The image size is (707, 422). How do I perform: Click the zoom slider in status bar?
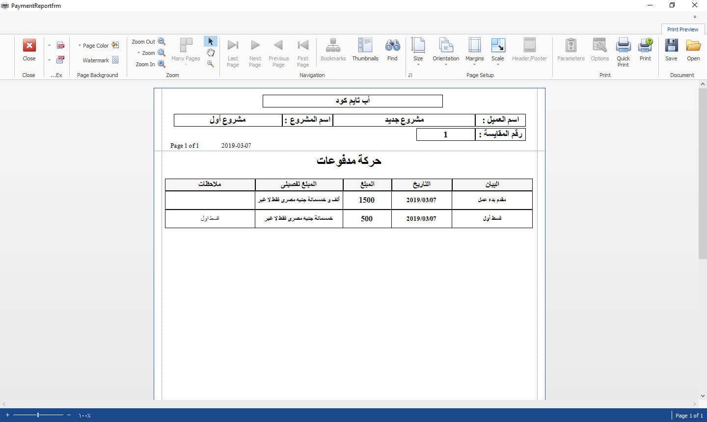click(38, 415)
